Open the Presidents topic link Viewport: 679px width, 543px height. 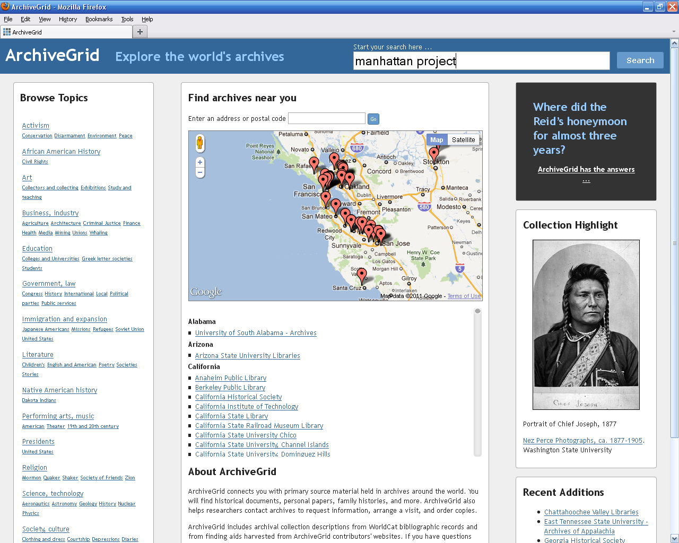(x=38, y=442)
